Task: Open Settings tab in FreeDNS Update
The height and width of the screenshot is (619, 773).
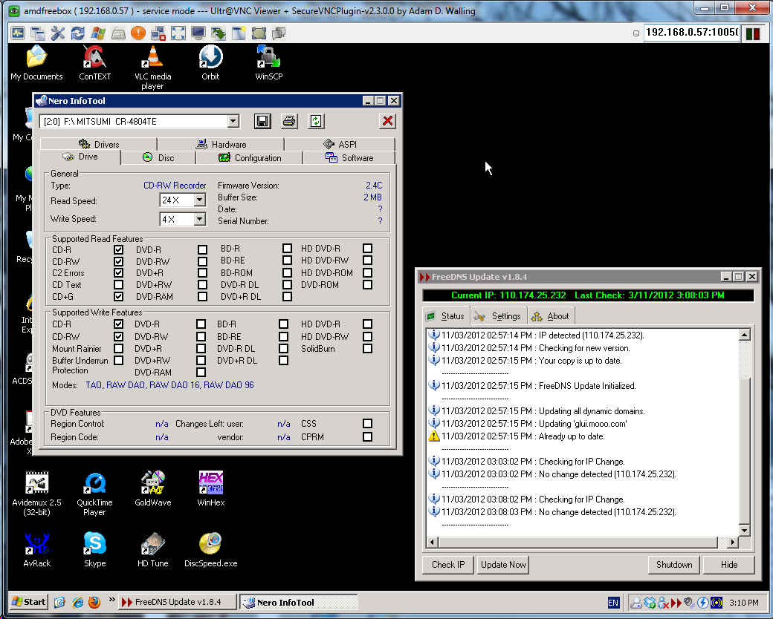Action: (x=498, y=316)
